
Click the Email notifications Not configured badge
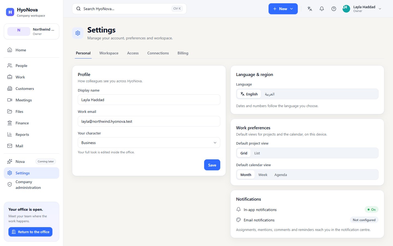coord(364,220)
